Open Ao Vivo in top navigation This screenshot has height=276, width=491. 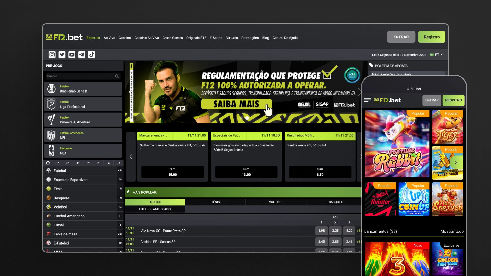[x=109, y=38]
